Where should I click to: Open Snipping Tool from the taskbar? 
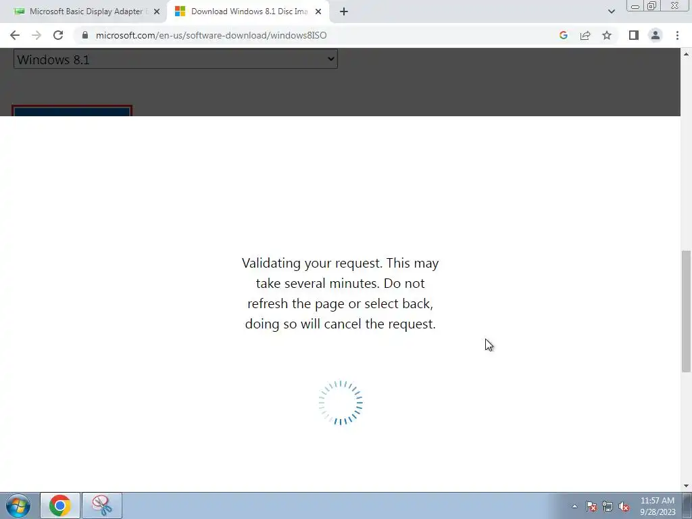[x=101, y=505]
